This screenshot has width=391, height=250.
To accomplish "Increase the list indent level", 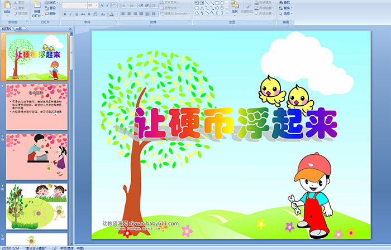I will [x=147, y=6].
